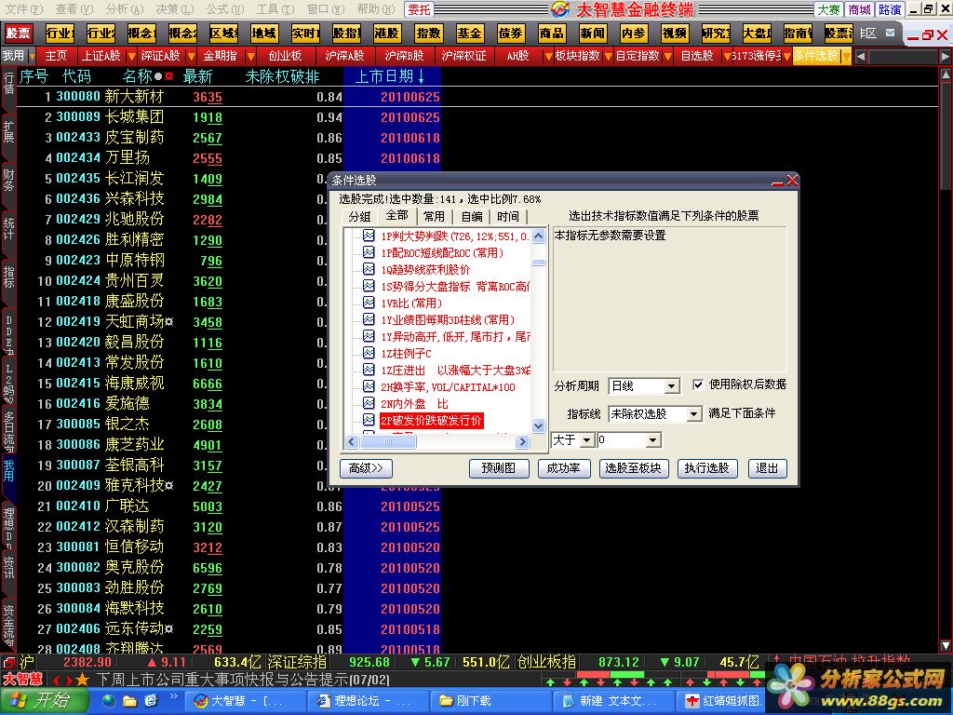Image resolution: width=953 pixels, height=715 pixels.
Task: Open the 基金 toolbar button
Action: [x=469, y=34]
